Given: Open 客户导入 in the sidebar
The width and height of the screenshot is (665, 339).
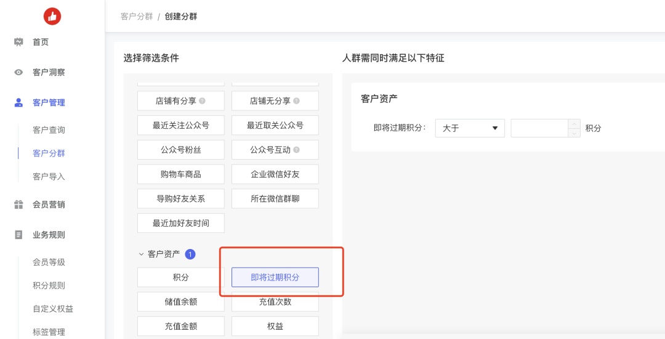Looking at the screenshot, I should click(x=49, y=176).
